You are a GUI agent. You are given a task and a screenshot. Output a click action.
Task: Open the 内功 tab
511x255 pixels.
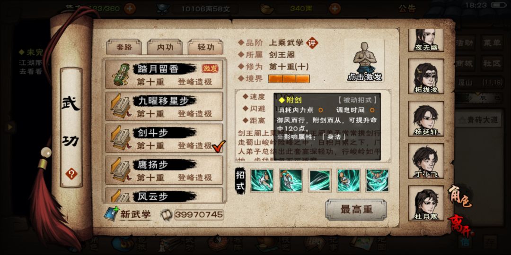click(165, 47)
